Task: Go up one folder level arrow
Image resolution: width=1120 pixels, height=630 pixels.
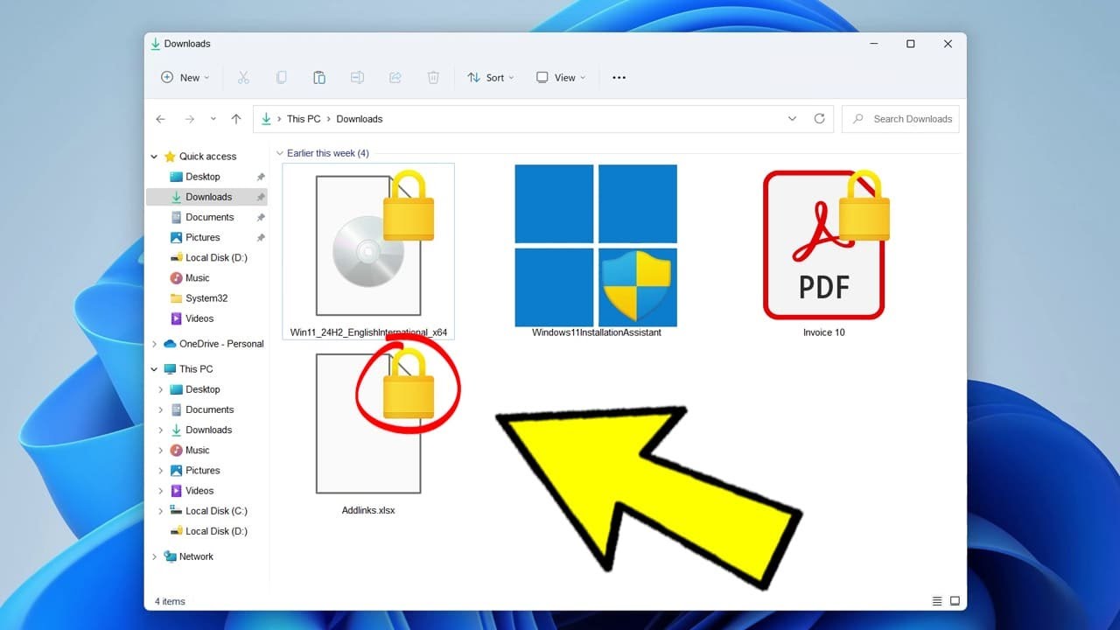Action: click(x=236, y=119)
